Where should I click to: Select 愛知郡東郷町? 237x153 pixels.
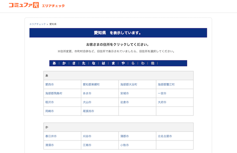pos(91,85)
